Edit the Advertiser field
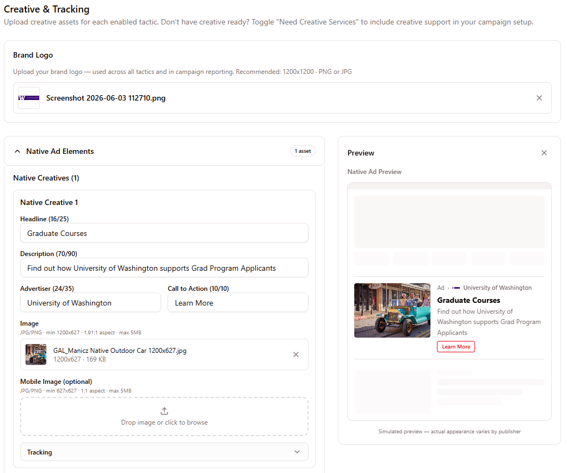This screenshot has width=567, height=473. point(90,302)
